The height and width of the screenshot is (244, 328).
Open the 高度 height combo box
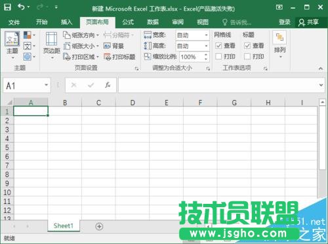tap(192, 46)
